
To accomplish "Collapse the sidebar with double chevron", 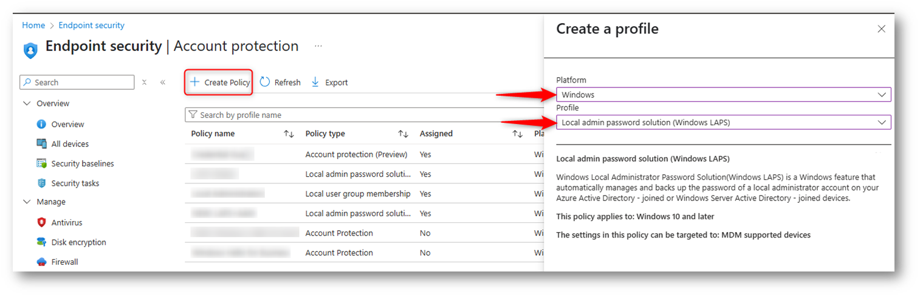I will [163, 83].
